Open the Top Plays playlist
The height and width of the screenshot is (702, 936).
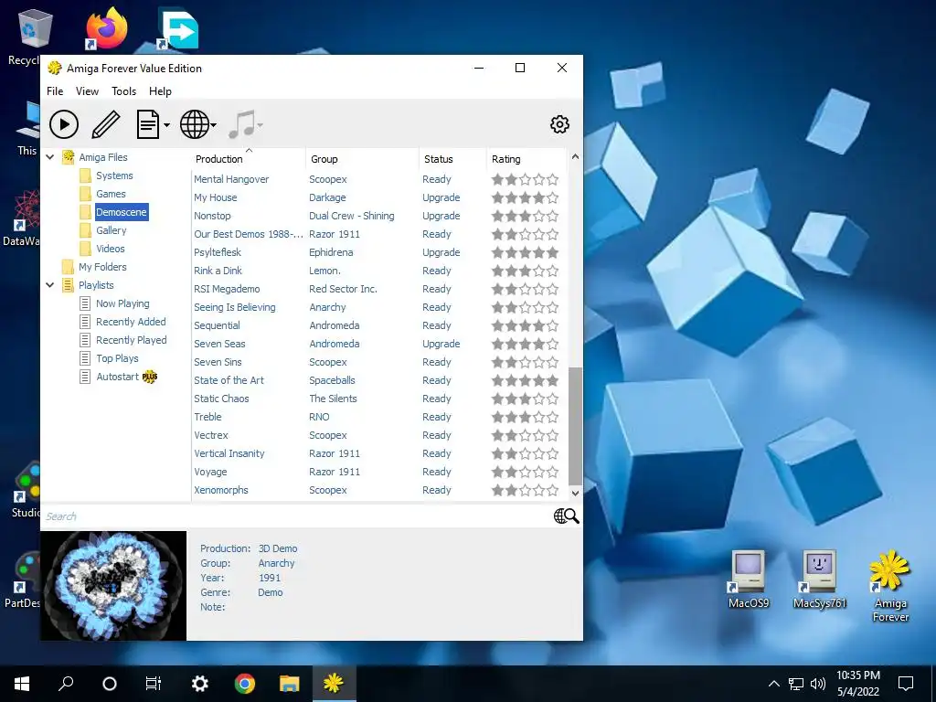click(117, 358)
